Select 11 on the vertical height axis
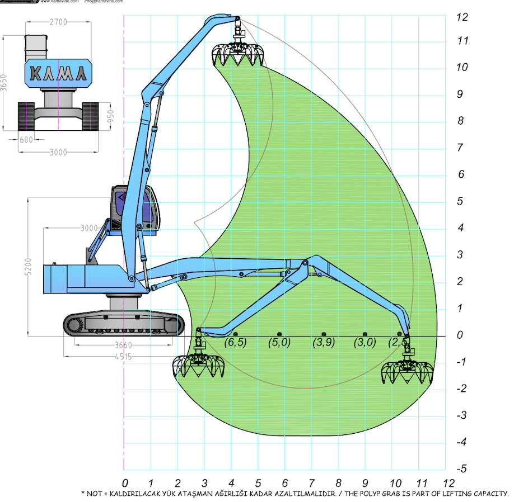Image resolution: width=514 pixels, height=502 pixels. pyautogui.click(x=462, y=41)
